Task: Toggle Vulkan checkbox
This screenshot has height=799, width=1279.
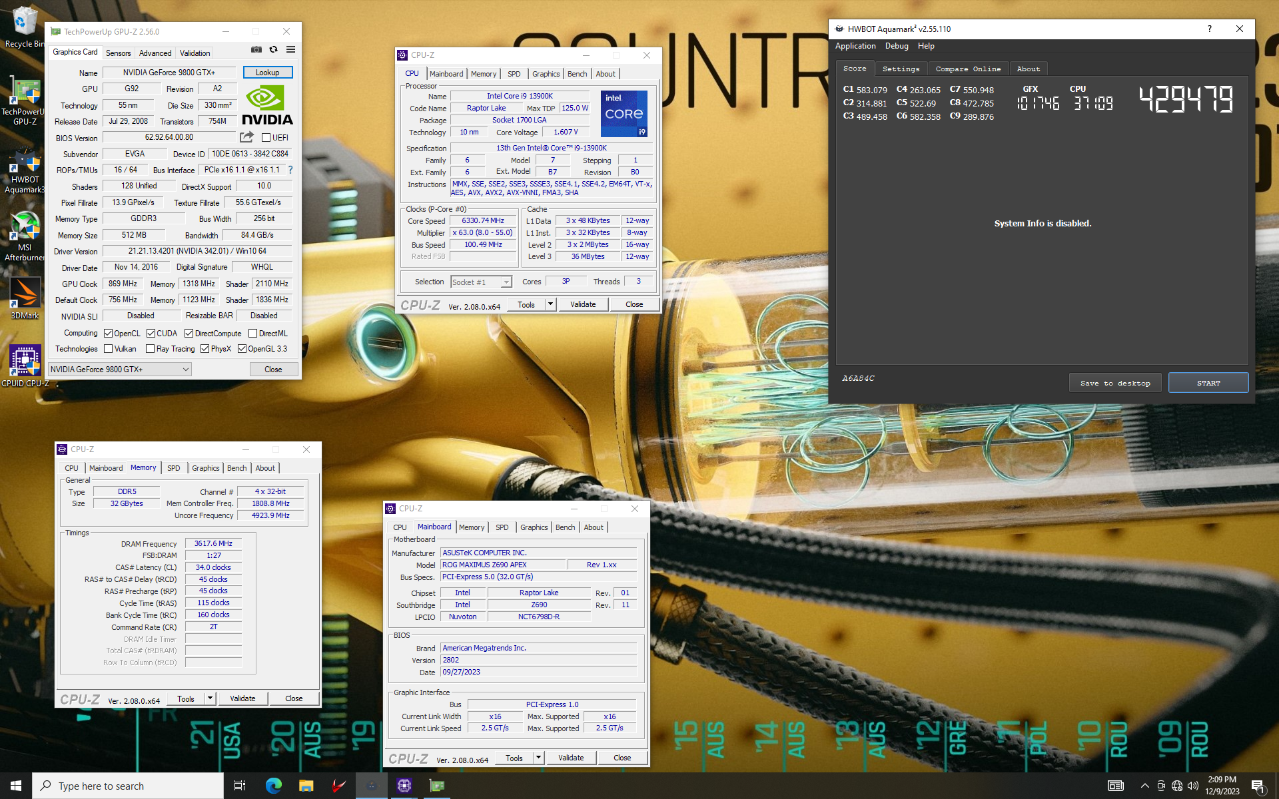Action: click(108, 349)
